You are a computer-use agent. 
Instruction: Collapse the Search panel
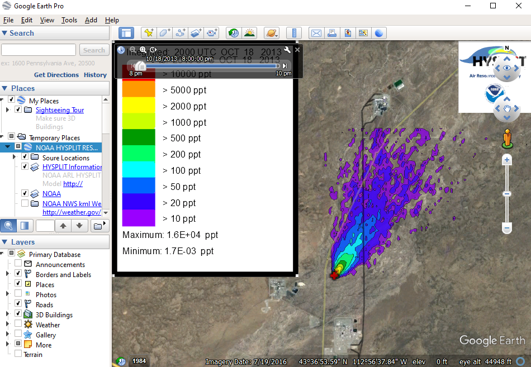[x=4, y=33]
